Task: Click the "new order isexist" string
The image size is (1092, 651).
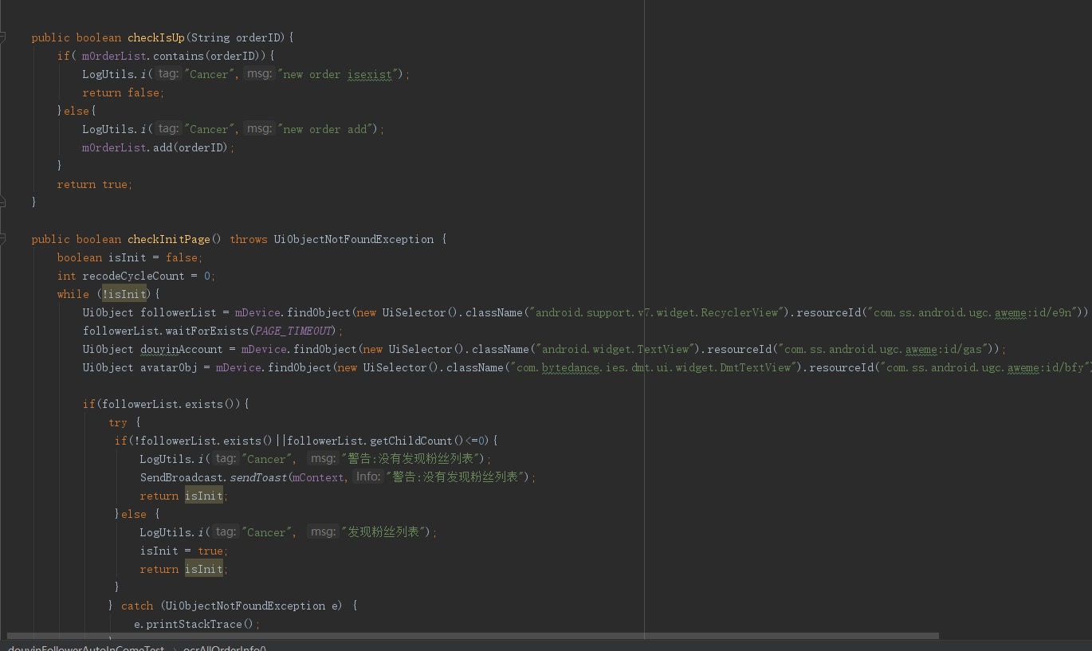Action: [x=338, y=74]
